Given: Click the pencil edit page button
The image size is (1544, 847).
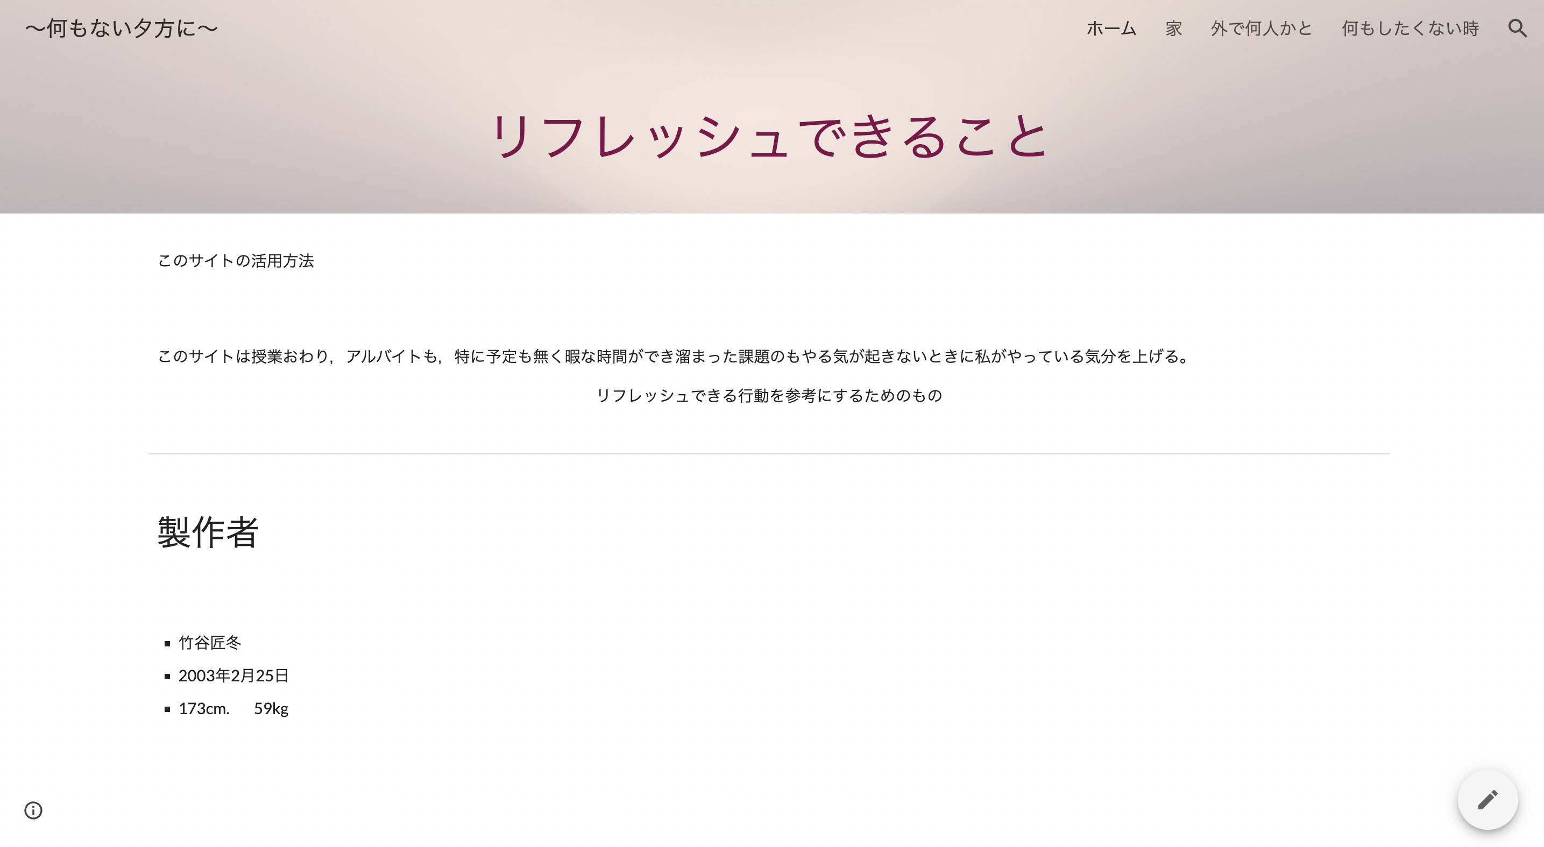Looking at the screenshot, I should pyautogui.click(x=1487, y=799).
